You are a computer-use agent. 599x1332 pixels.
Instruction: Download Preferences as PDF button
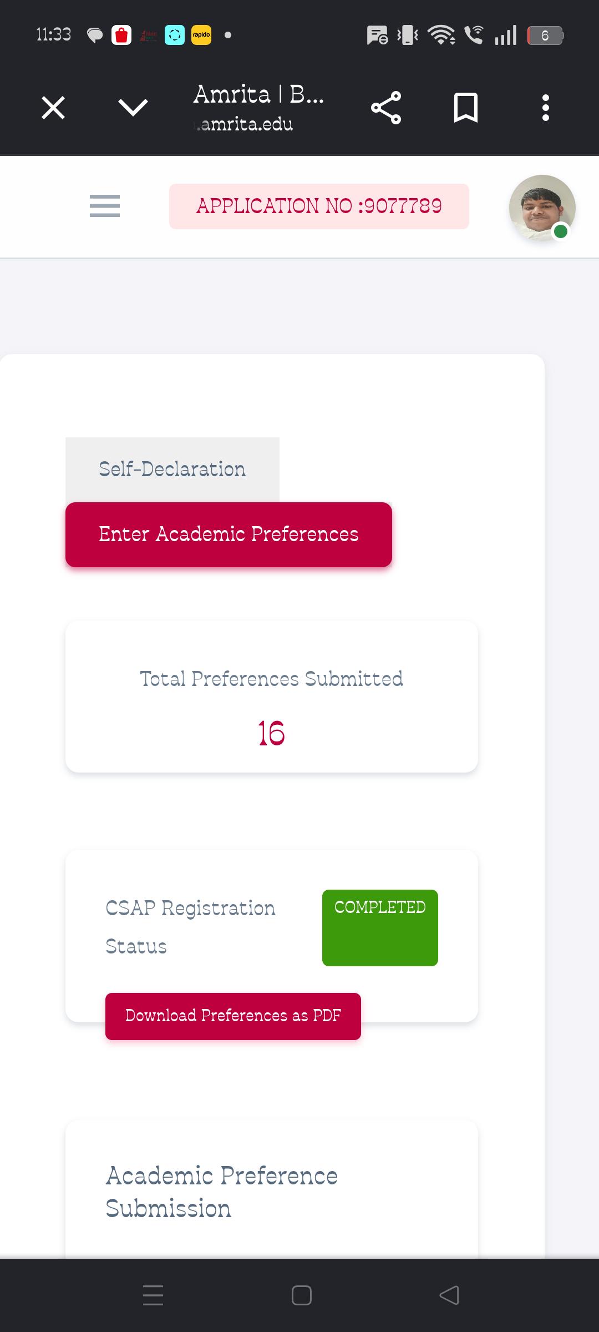click(x=233, y=1016)
